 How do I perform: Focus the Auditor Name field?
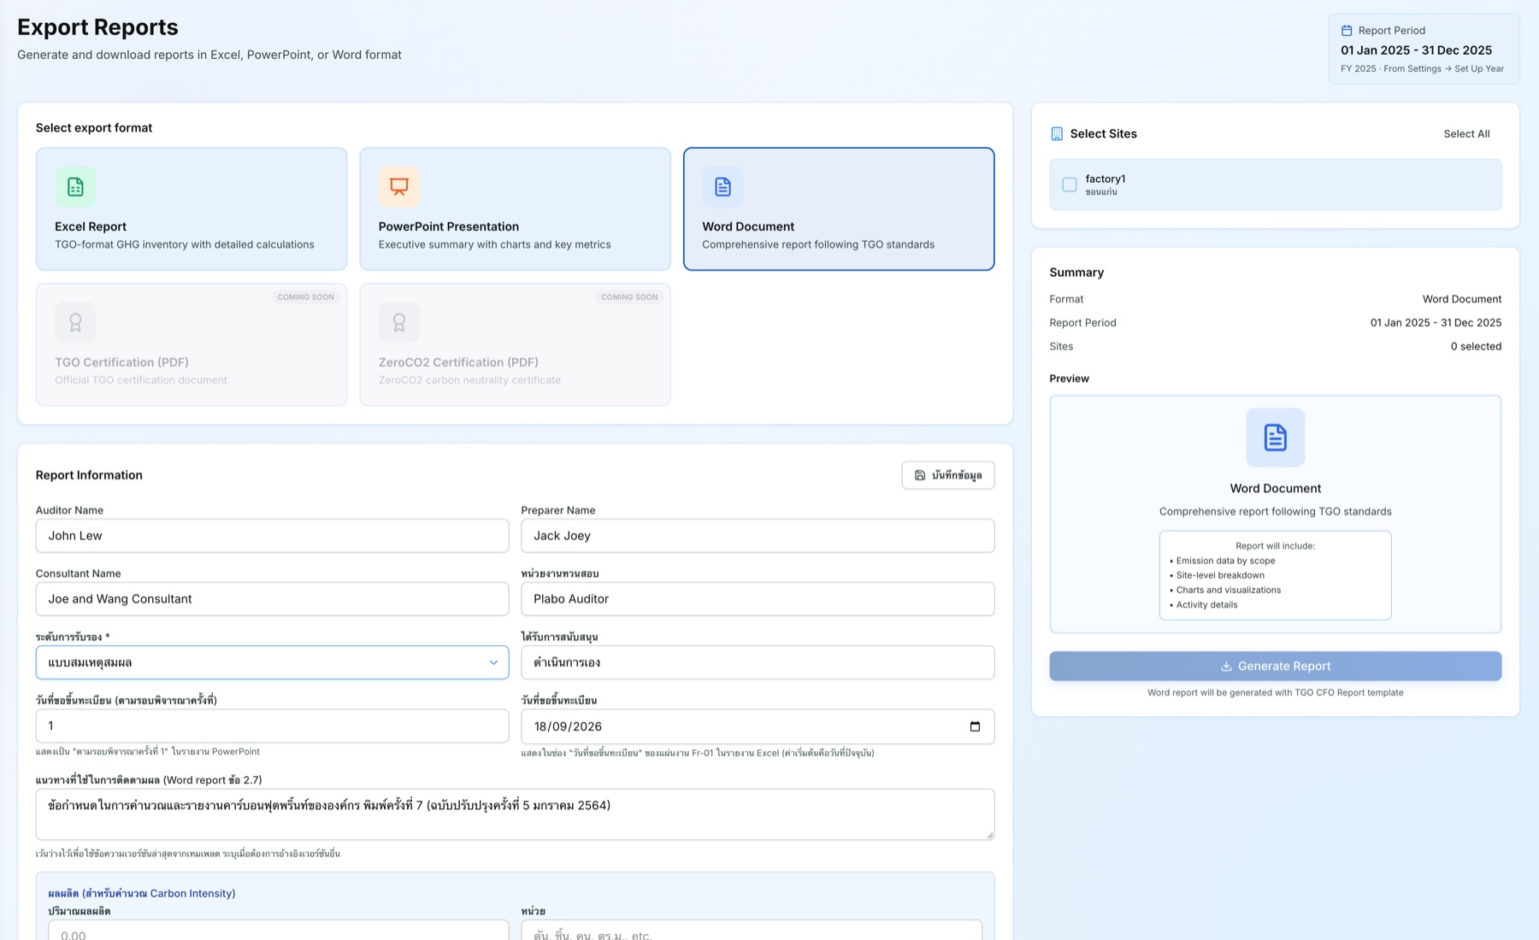(x=272, y=536)
